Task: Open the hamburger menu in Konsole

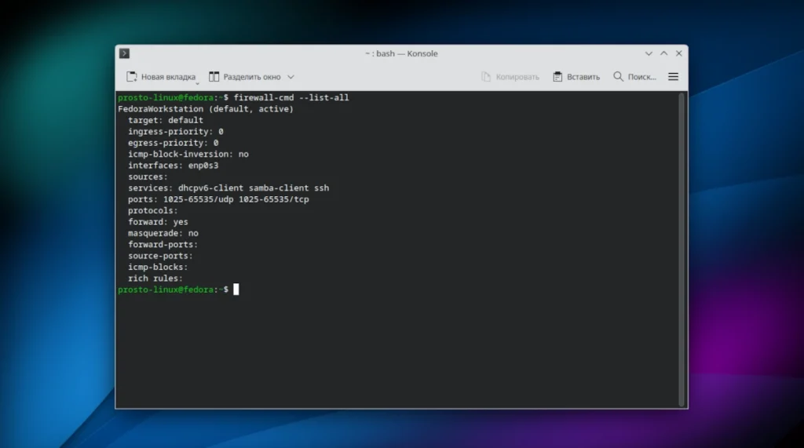Action: (x=673, y=77)
